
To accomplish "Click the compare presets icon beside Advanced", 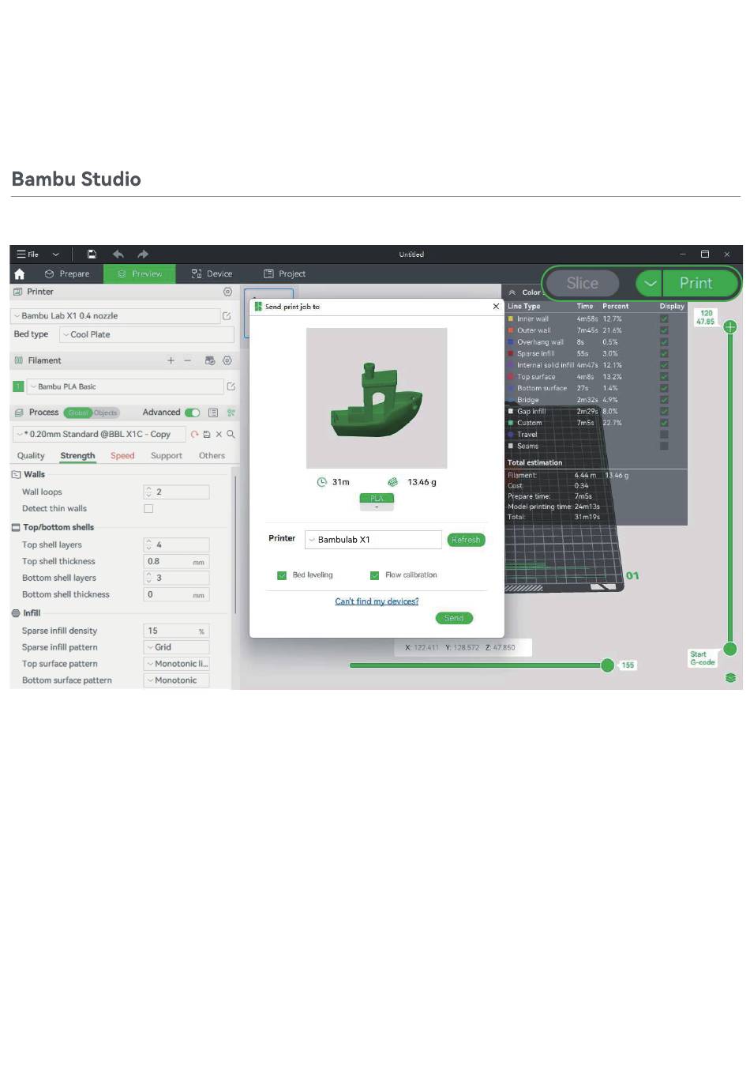I will click(x=231, y=413).
